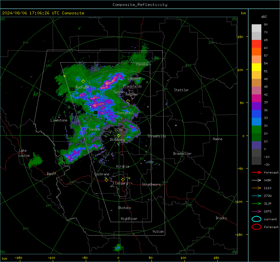This screenshot has width=280, height=262.
Task: Select the red 60–65 dBZ swatch
Action: [256, 44]
